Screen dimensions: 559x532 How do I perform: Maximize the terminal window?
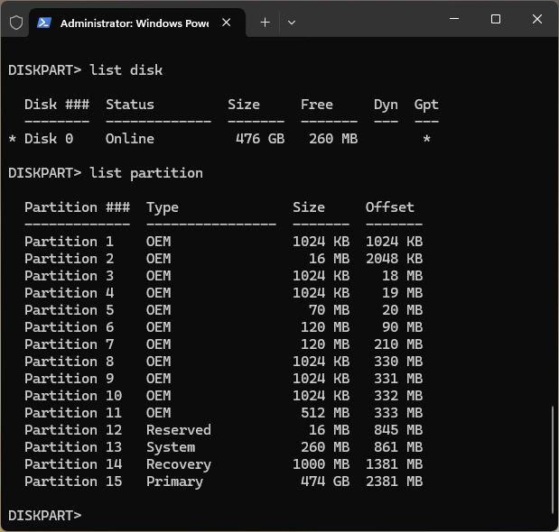(x=496, y=19)
